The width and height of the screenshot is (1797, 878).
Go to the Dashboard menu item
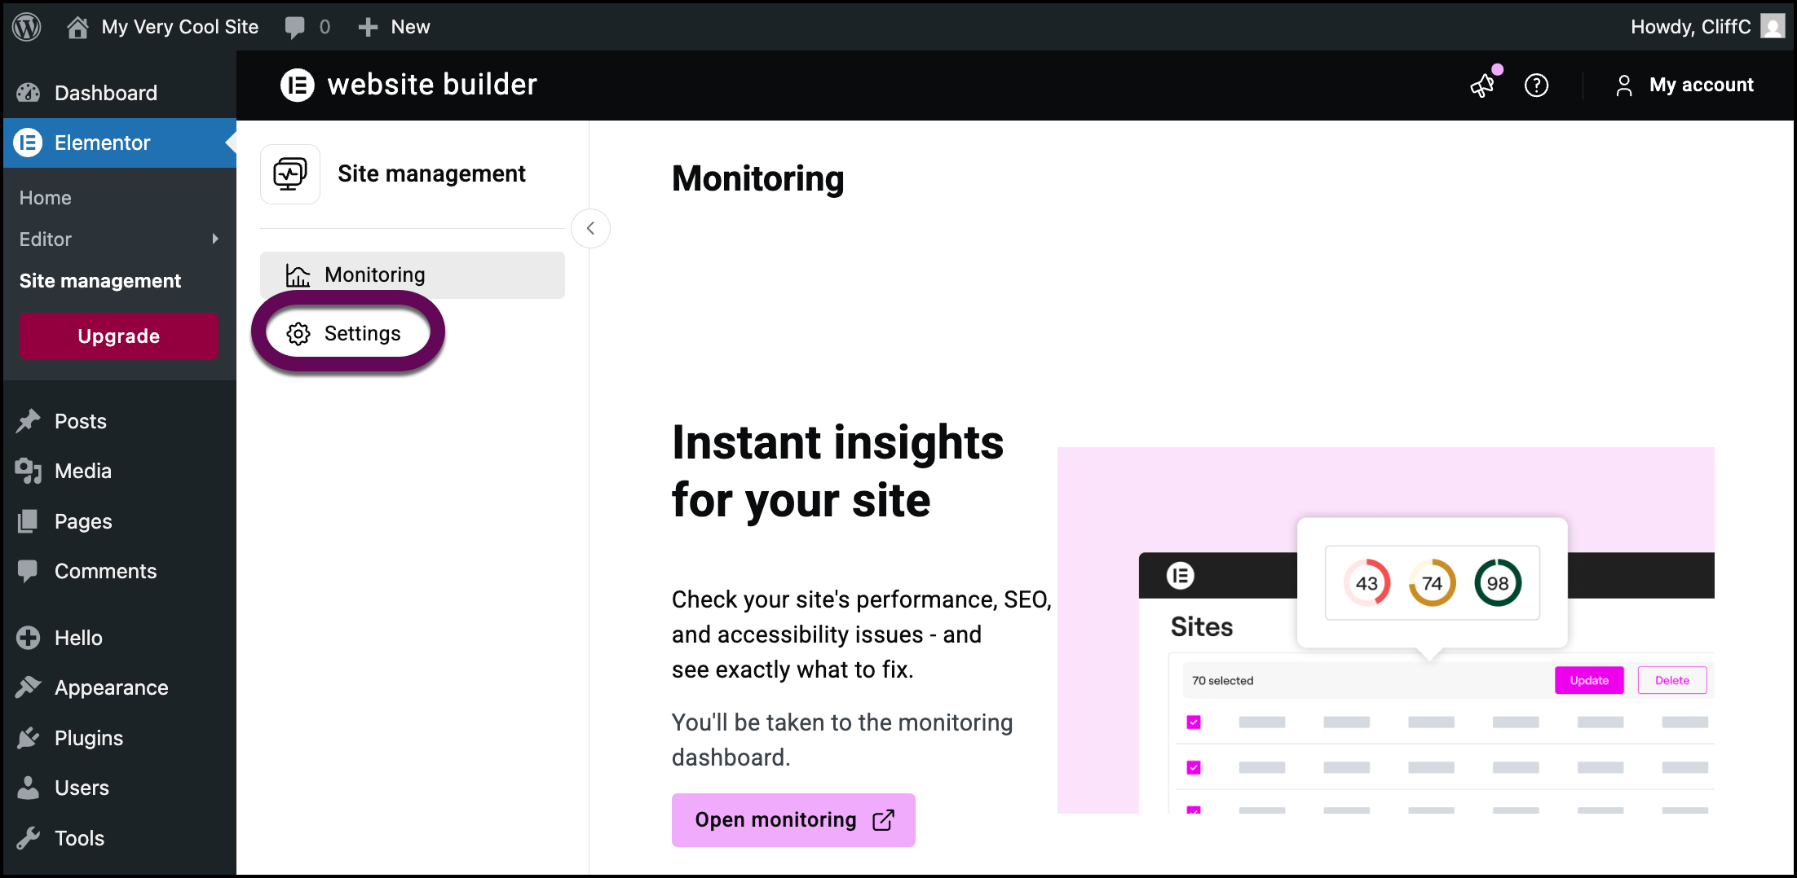105,93
